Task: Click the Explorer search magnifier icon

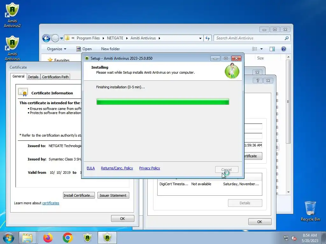Action: pos(287,38)
